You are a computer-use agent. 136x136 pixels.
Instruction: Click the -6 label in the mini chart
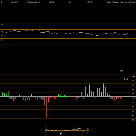[x=87, y=132]
